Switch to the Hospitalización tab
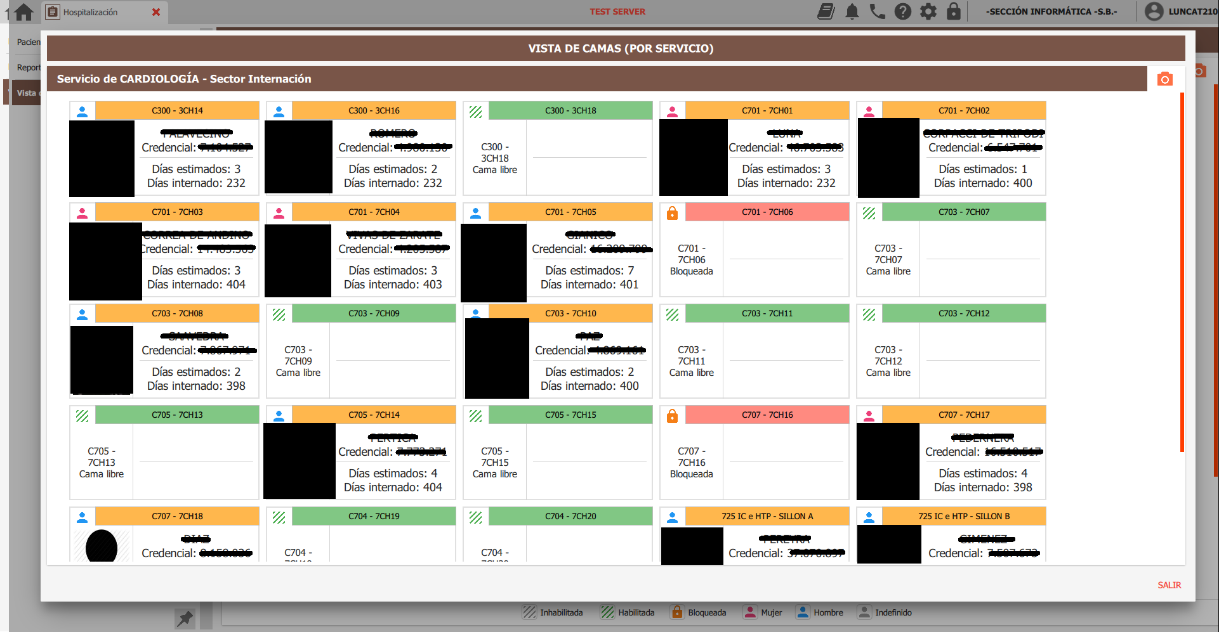Screen dimensions: 1219x632 [x=90, y=12]
